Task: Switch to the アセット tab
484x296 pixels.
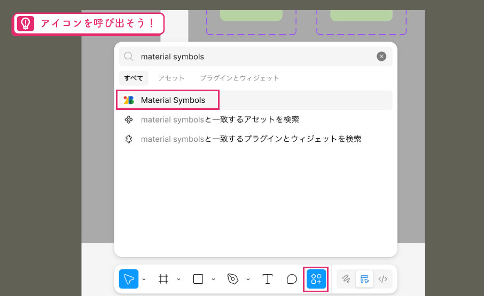Action: coord(171,78)
